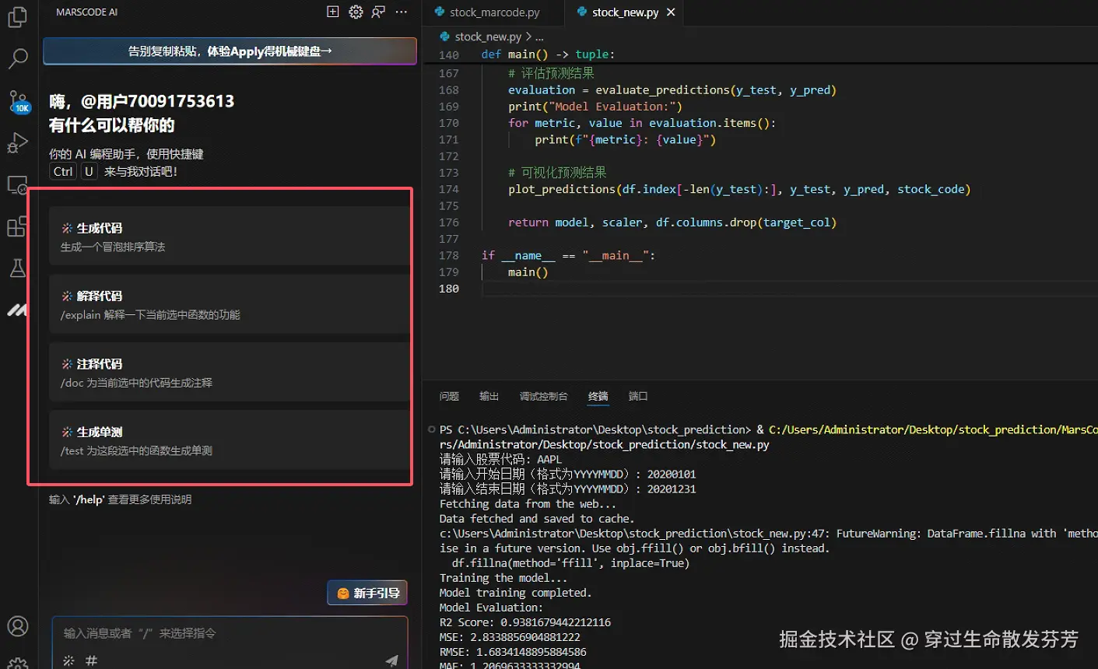Viewport: 1098px width, 669px height.
Task: Click the return model, scaler code line
Action: click(672, 222)
